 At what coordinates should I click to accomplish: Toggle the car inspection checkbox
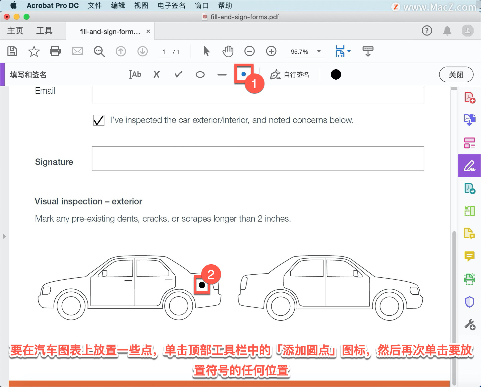[99, 120]
